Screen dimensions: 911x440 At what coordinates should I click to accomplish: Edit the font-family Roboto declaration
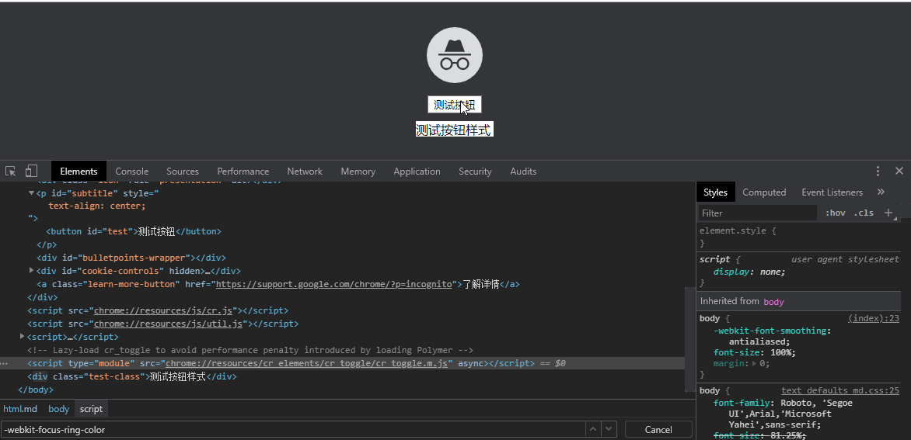[x=784, y=414]
